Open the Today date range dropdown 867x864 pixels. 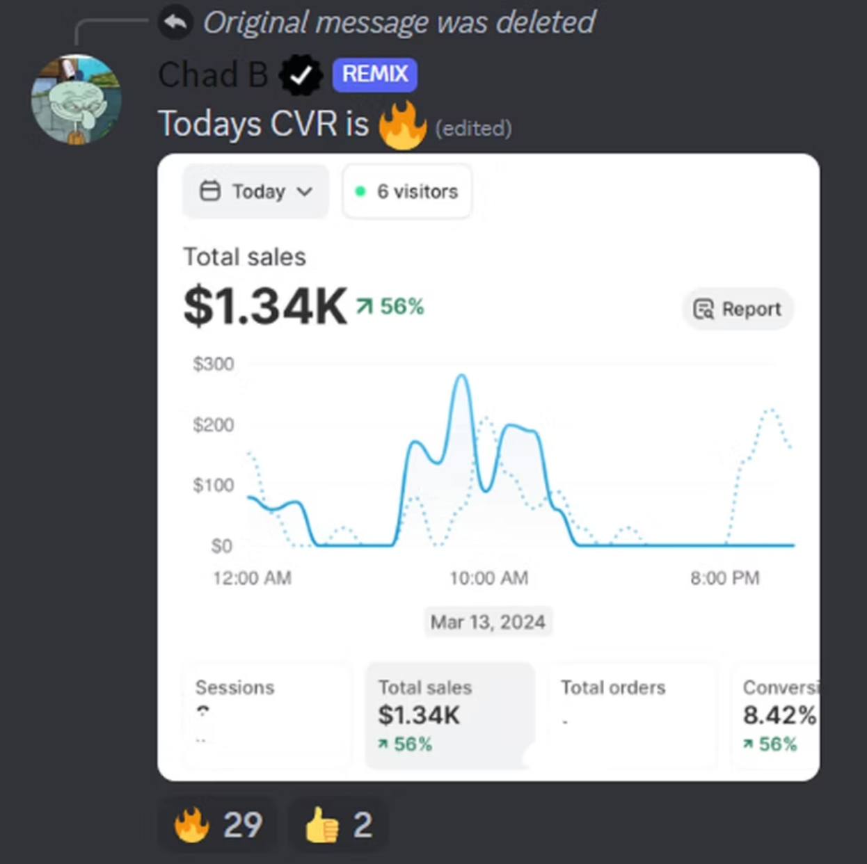point(255,191)
